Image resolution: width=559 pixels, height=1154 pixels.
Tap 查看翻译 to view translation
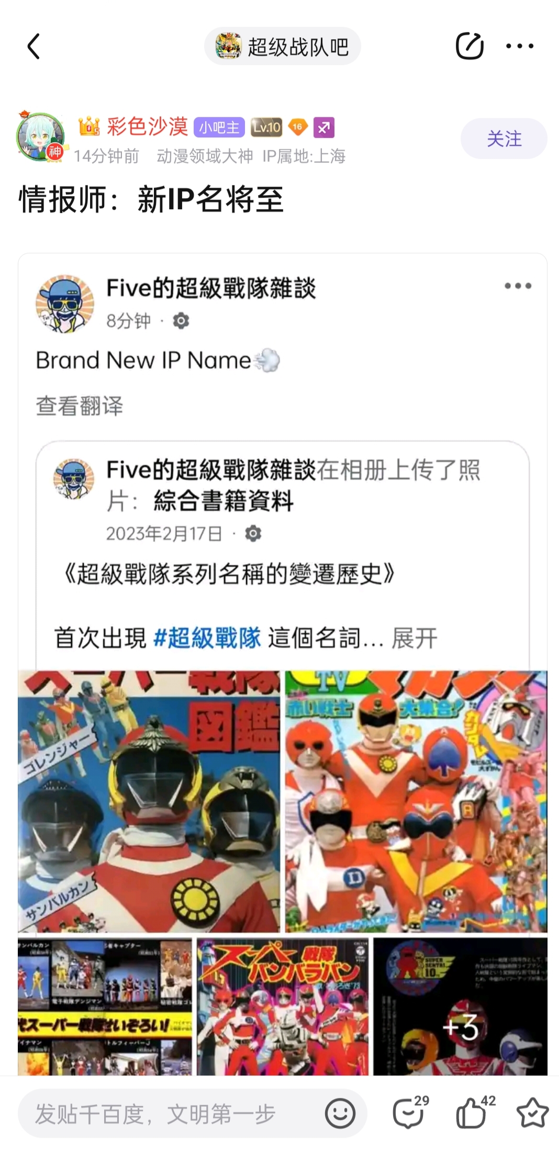pos(80,406)
